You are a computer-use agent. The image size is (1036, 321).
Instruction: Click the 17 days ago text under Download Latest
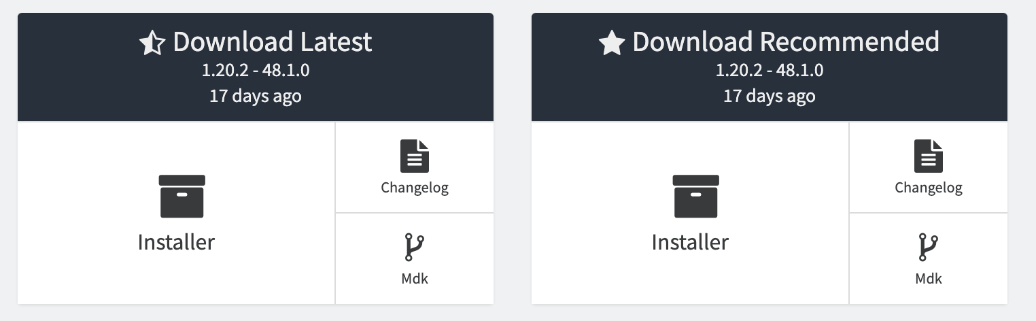256,96
